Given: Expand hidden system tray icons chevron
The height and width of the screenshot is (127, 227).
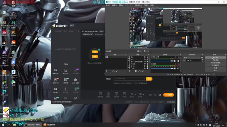Looking at the screenshot, I should click(195, 125).
